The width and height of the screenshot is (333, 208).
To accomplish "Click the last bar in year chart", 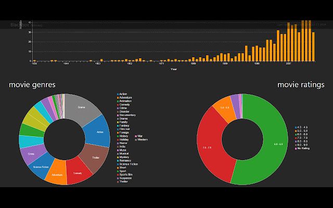I will (x=313, y=47).
